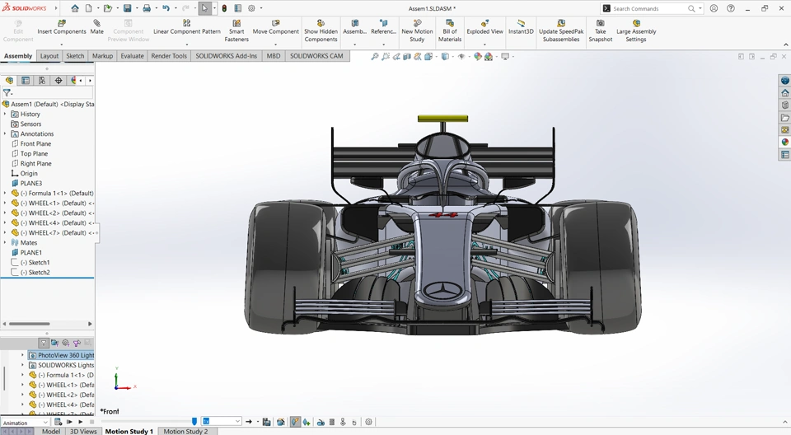The height and width of the screenshot is (435, 791).
Task: Play animation from start
Action: point(69,421)
